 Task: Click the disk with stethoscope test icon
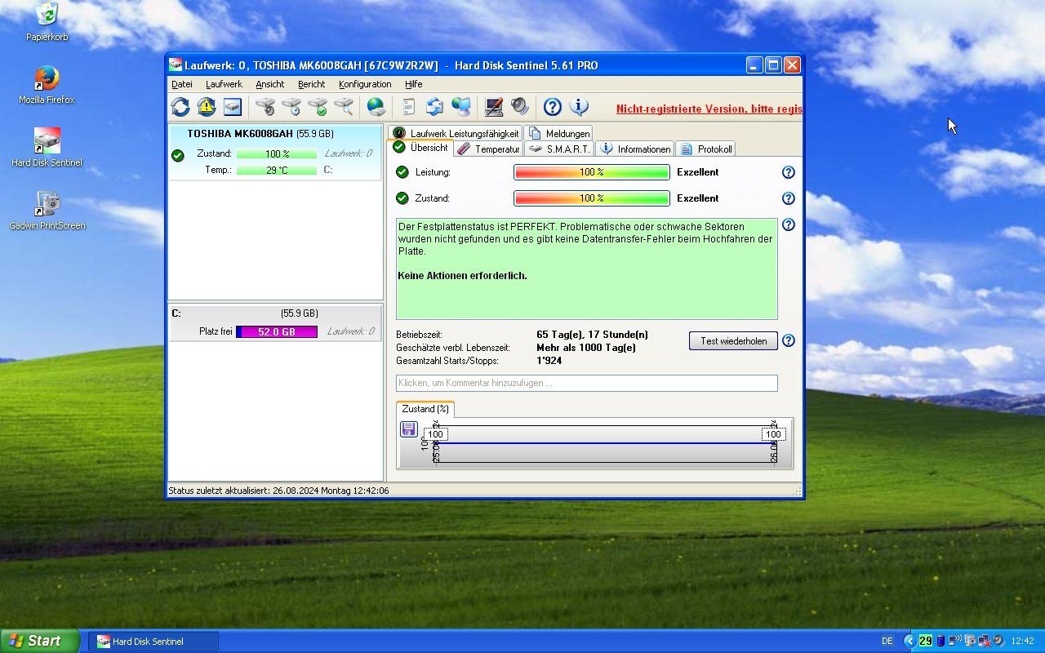[265, 107]
